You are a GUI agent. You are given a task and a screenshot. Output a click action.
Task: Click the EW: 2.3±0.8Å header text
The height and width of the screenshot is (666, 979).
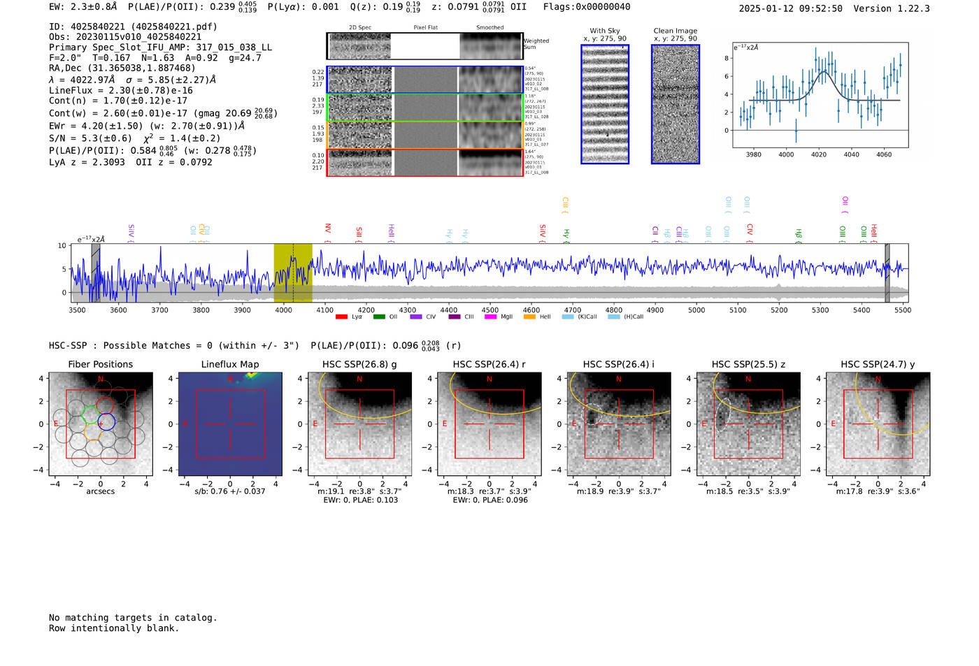pos(84,7)
